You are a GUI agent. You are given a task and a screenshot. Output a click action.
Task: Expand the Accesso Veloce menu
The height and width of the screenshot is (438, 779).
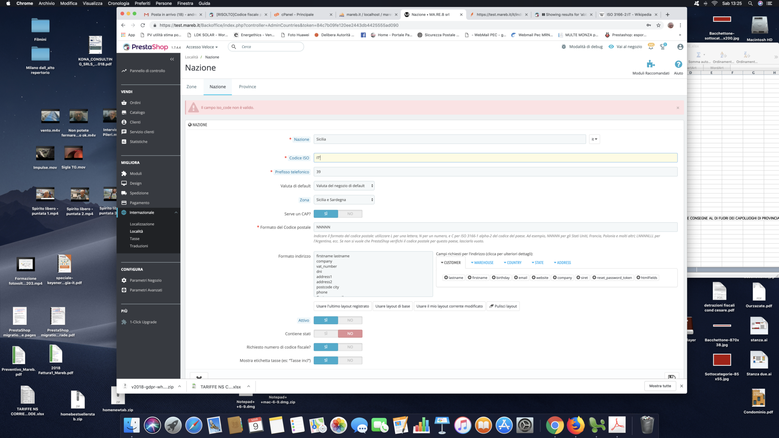click(x=202, y=47)
